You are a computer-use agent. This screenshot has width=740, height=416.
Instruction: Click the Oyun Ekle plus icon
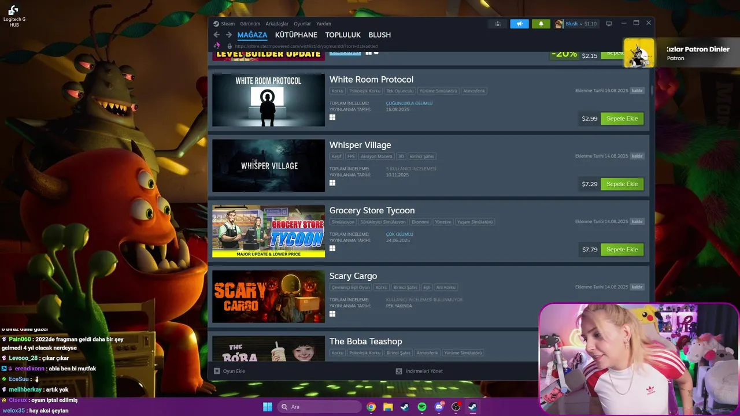[x=217, y=371]
